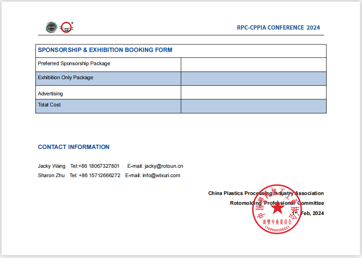Click the round RPC-CPPIA logo in the header

click(51, 27)
